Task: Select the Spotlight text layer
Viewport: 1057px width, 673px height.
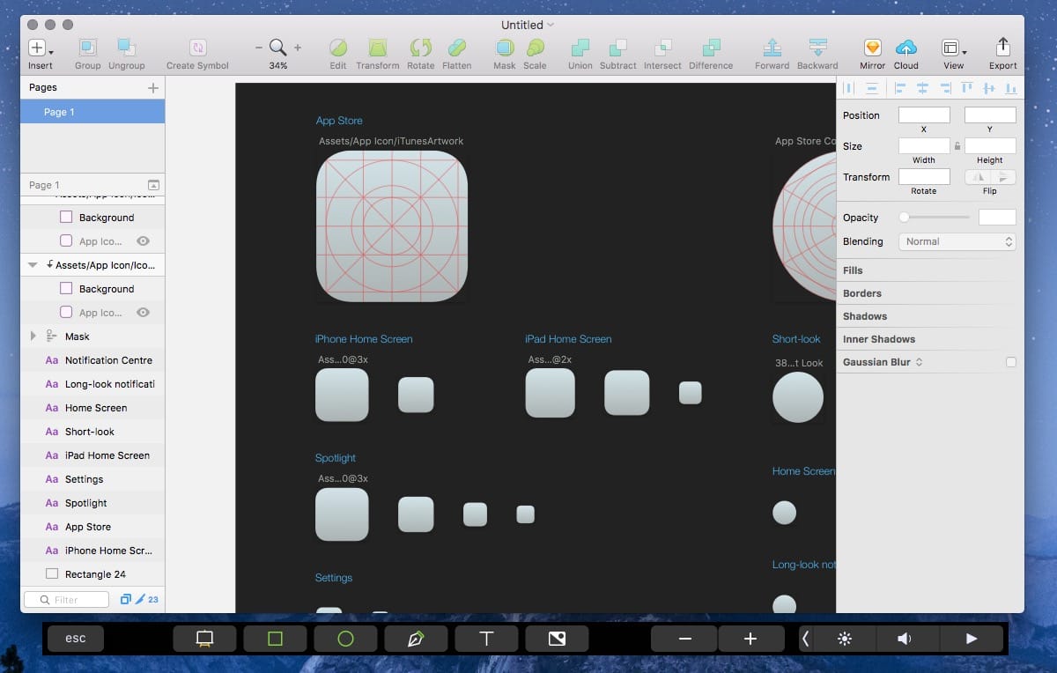Action: 92,503
